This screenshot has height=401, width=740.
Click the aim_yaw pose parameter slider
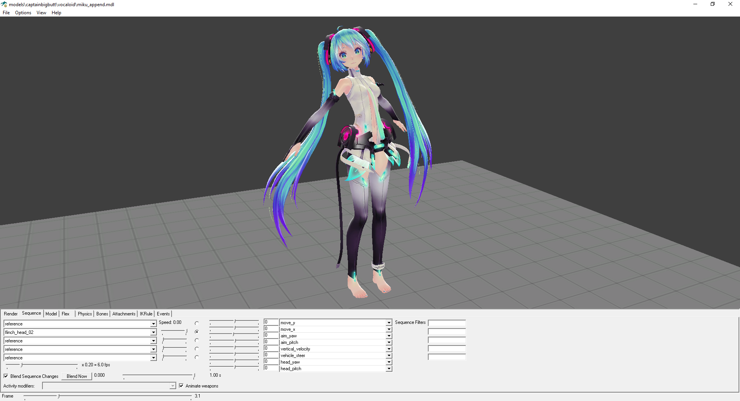(x=234, y=334)
